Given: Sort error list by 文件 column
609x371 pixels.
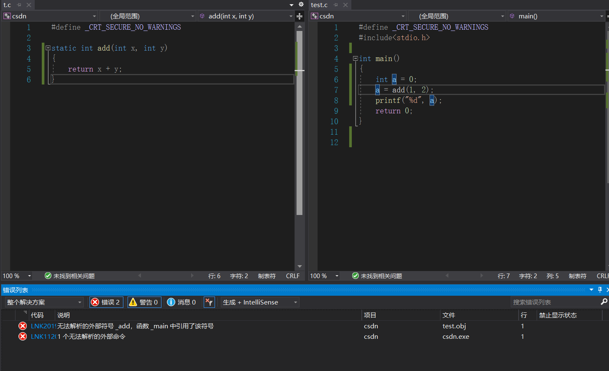Looking at the screenshot, I should click(x=480, y=315).
